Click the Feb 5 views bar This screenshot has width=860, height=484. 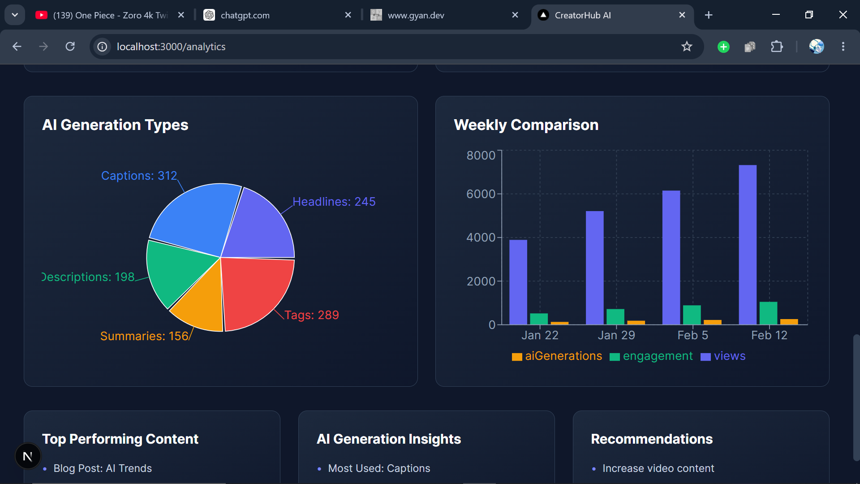pyautogui.click(x=671, y=257)
